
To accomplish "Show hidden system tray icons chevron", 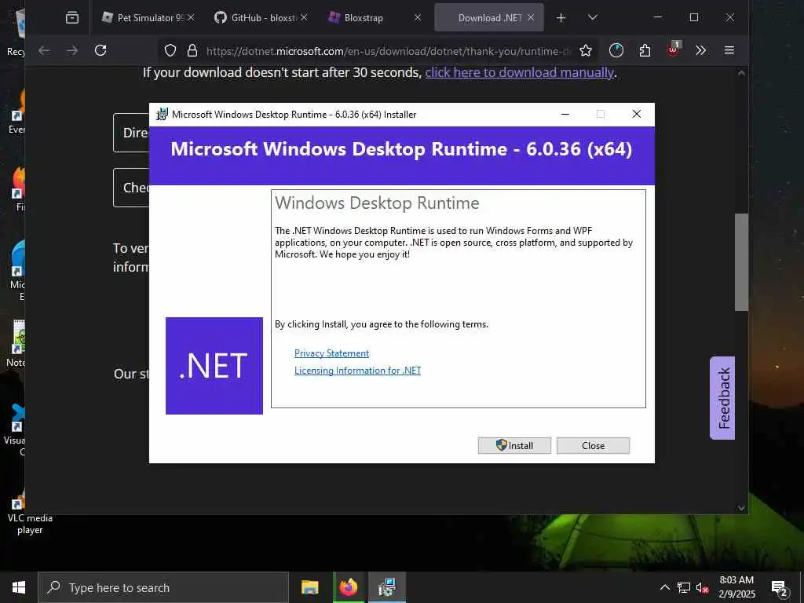I will tap(664, 587).
